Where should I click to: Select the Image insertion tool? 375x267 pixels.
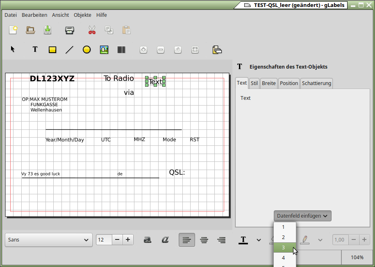[104, 50]
